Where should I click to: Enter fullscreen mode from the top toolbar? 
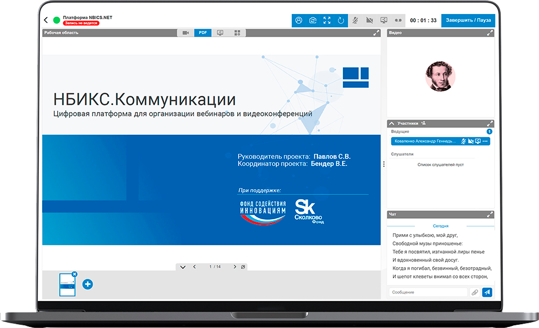327,20
